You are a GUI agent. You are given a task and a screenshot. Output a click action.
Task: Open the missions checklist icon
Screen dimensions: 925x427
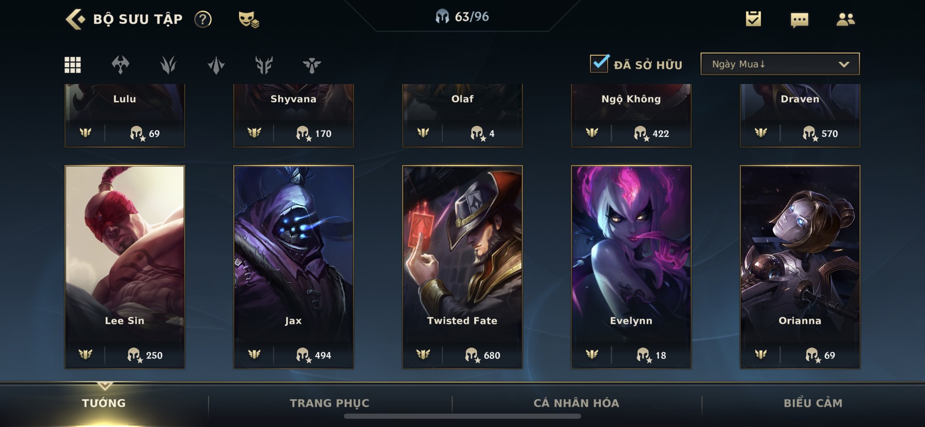(x=753, y=19)
